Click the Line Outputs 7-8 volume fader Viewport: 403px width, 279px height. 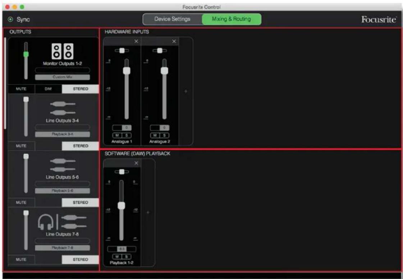pos(26,213)
